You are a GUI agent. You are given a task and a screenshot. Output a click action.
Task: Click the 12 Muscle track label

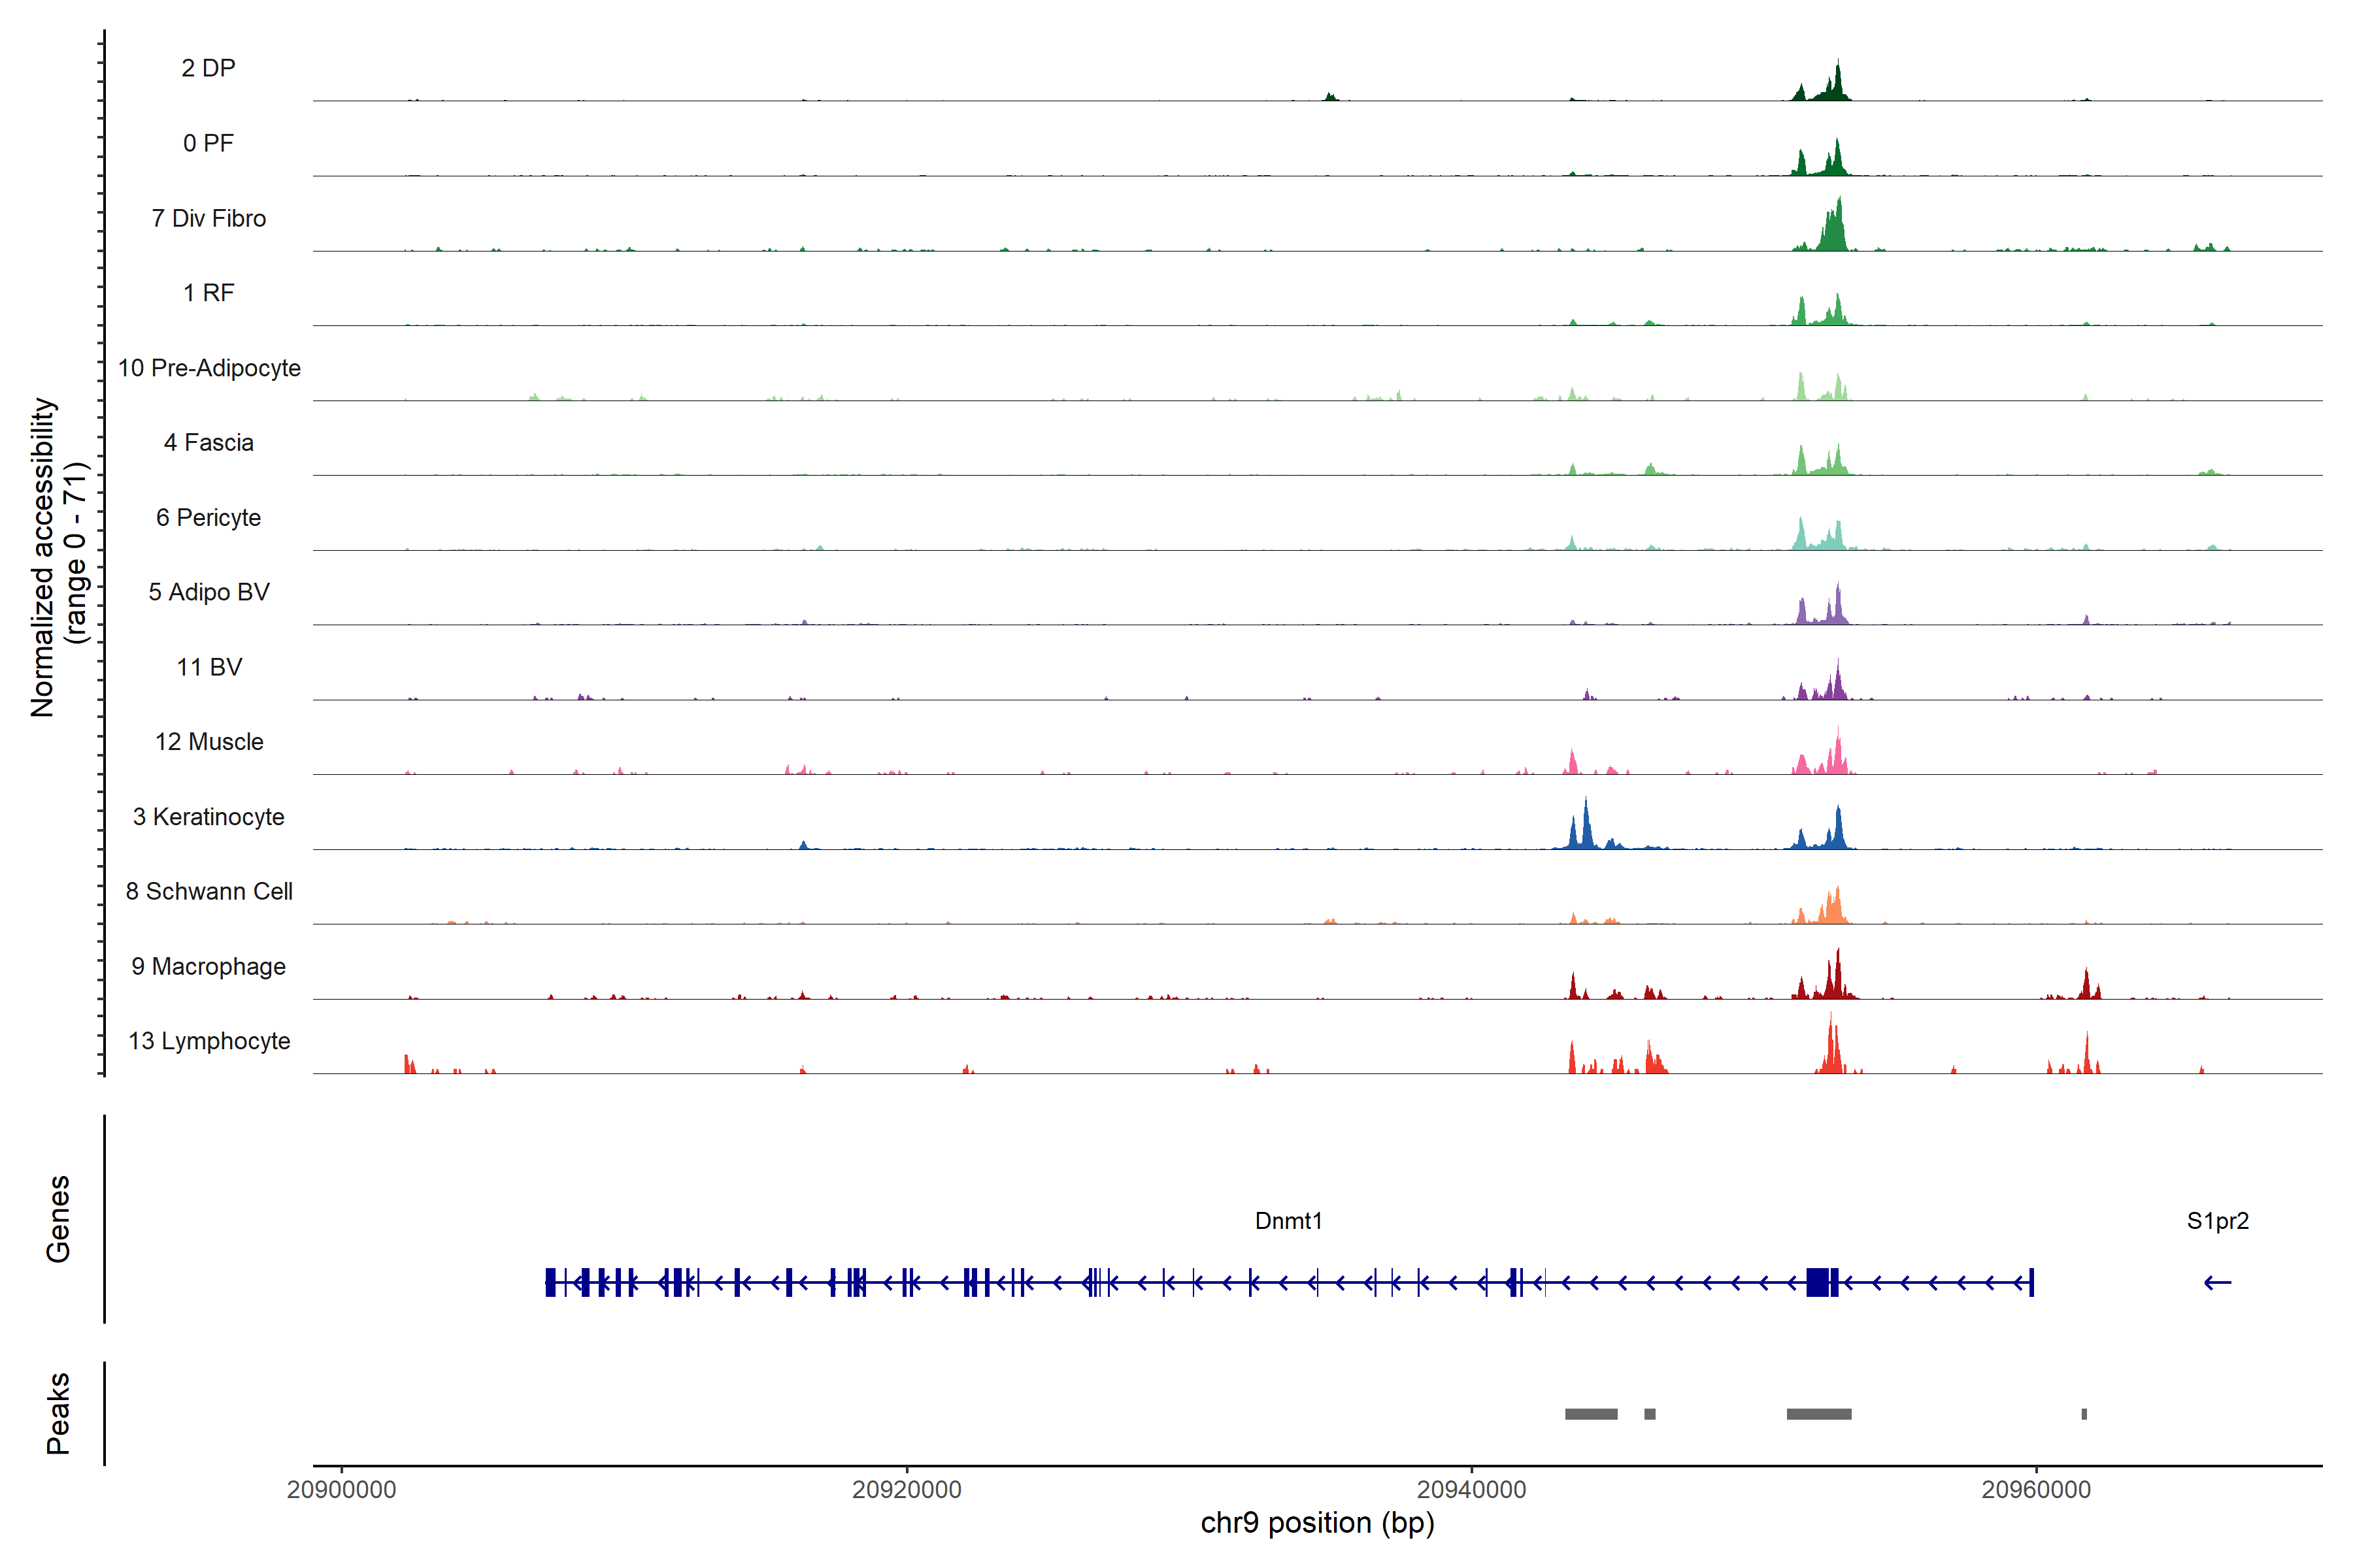(x=208, y=742)
